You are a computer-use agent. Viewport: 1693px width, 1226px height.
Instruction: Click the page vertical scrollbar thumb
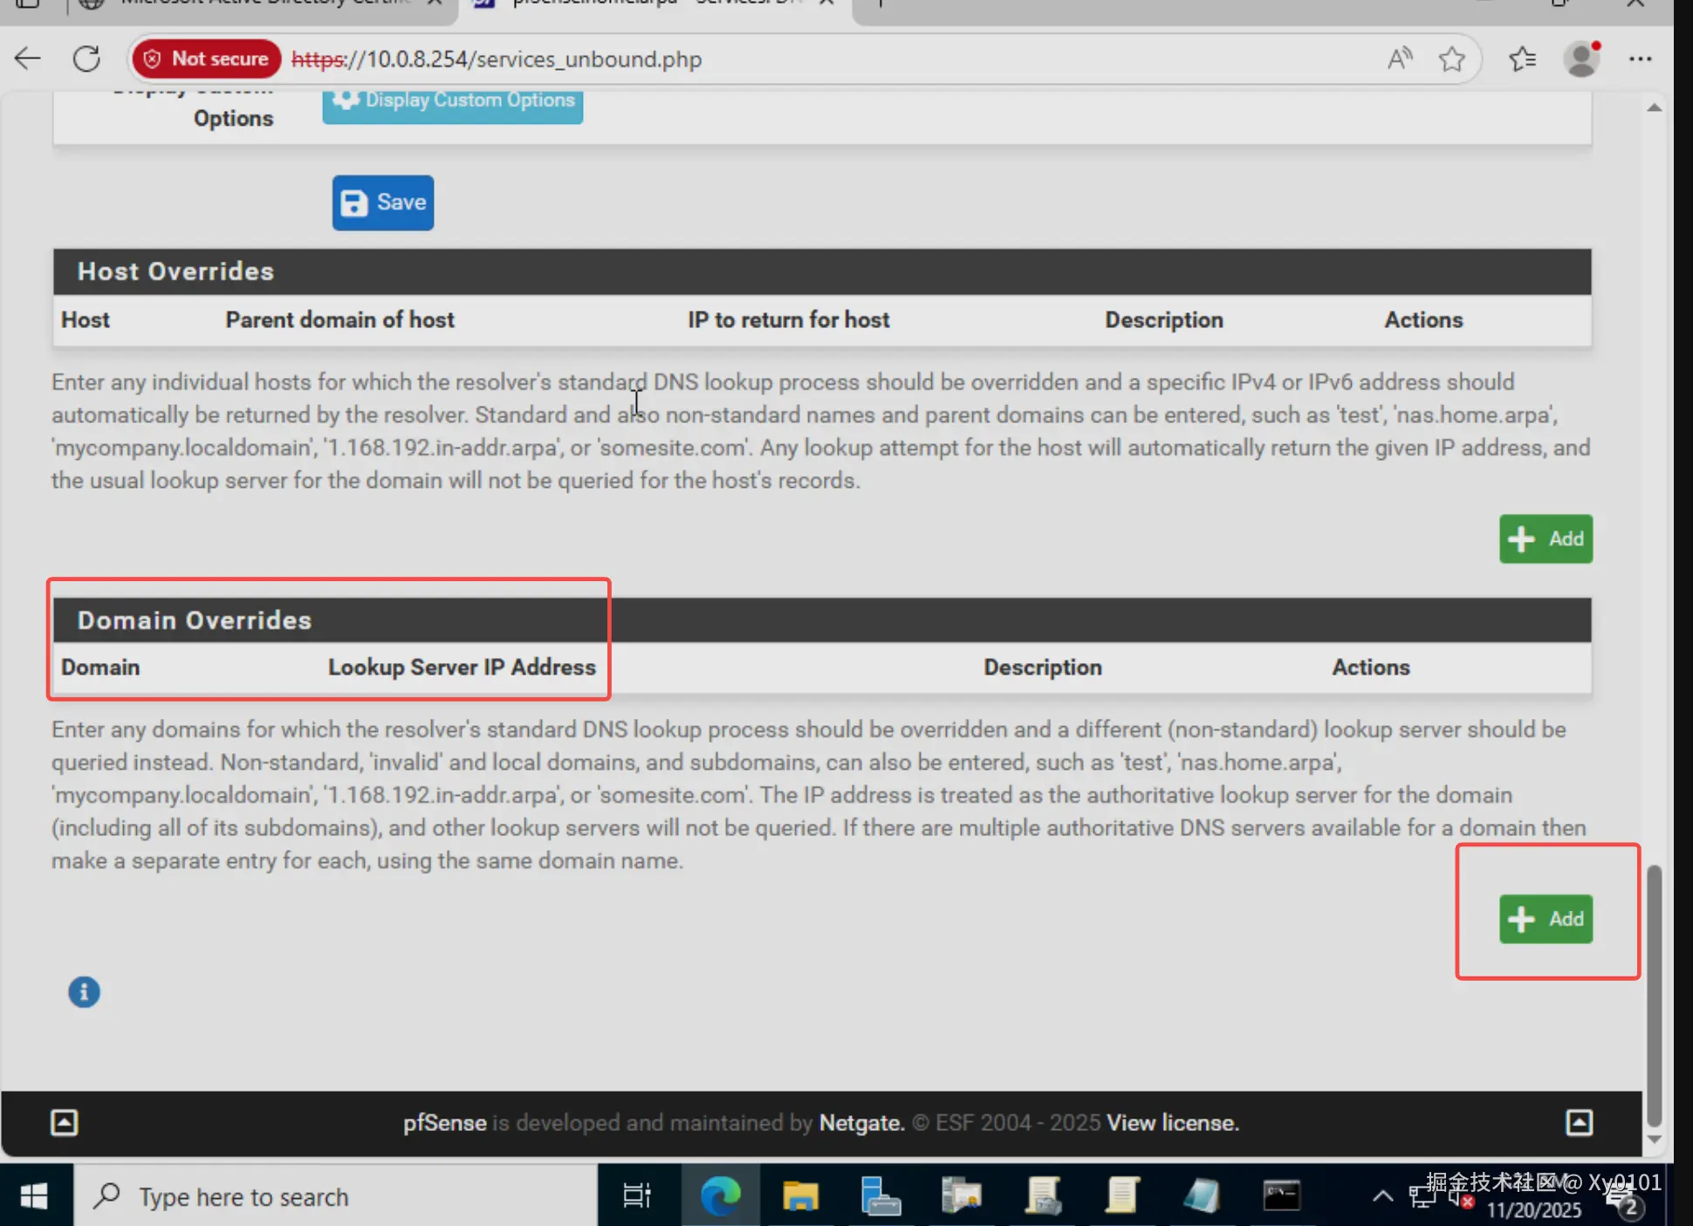(1654, 995)
